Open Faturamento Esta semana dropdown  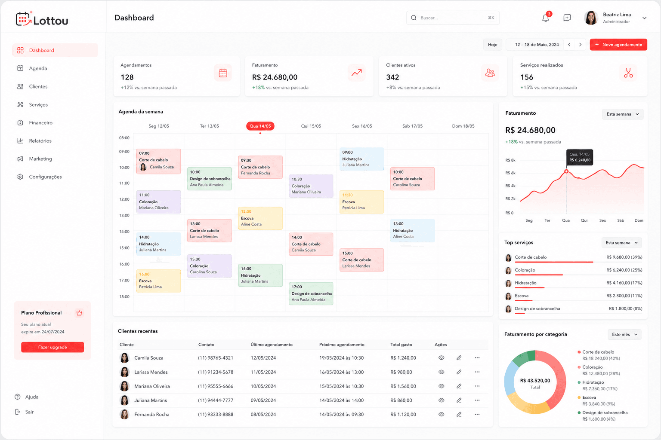coord(623,114)
